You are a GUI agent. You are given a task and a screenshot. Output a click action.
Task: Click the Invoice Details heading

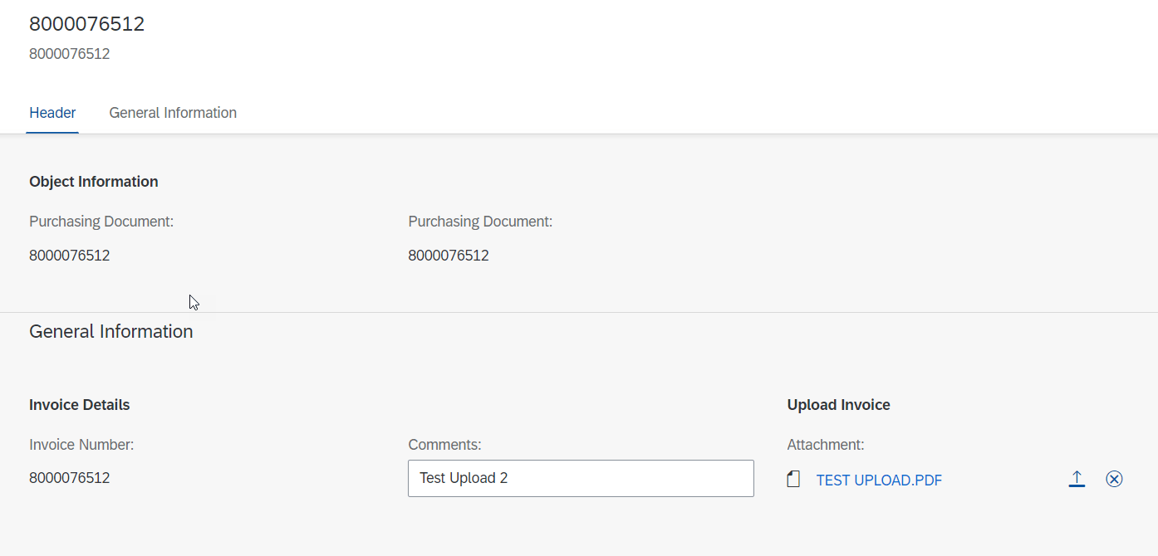pyautogui.click(x=79, y=404)
